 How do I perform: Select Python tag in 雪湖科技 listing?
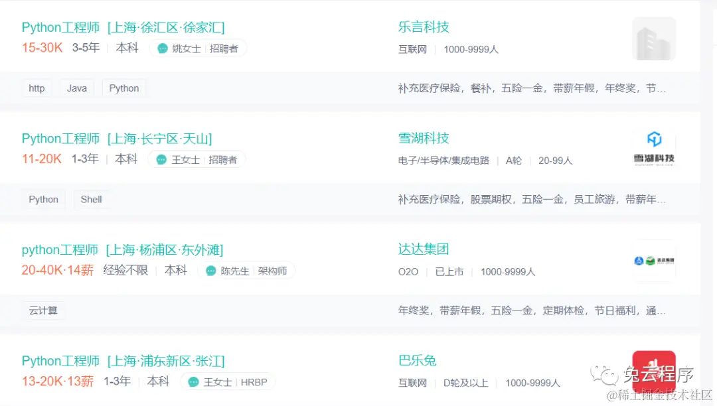point(43,200)
